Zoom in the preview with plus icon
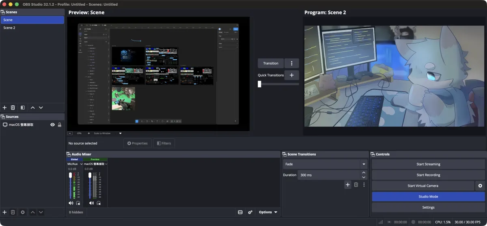The height and width of the screenshot is (226, 487). point(89,133)
